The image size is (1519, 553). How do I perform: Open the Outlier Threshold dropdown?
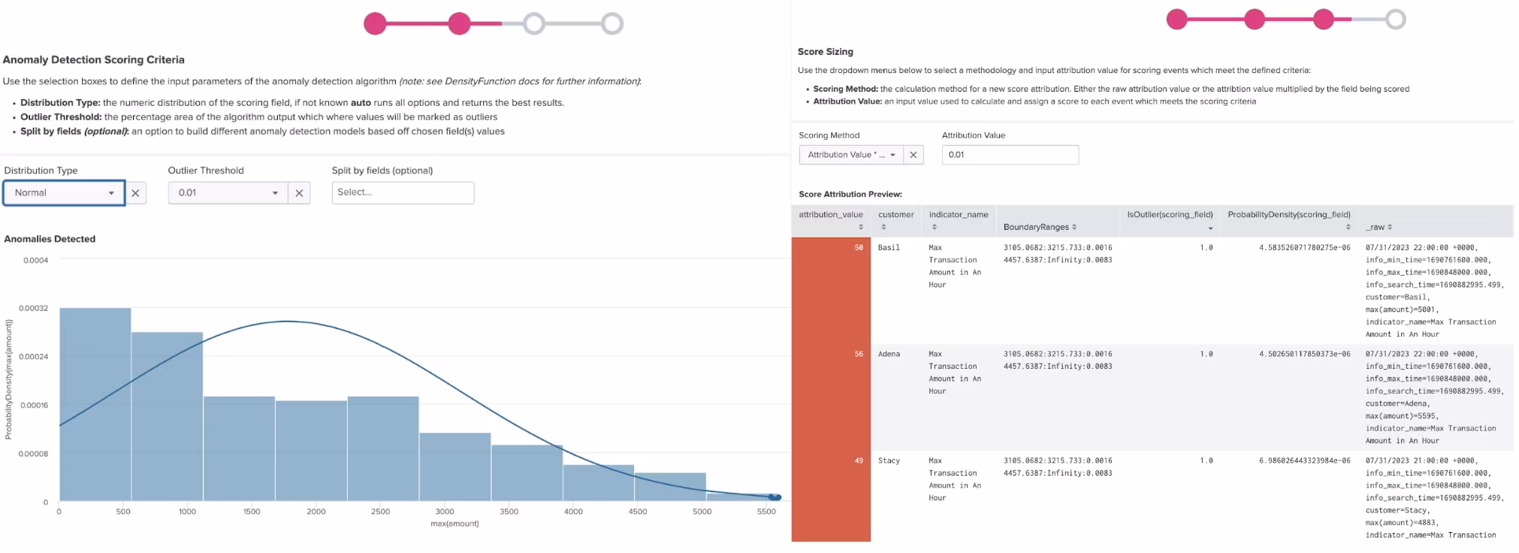[228, 193]
